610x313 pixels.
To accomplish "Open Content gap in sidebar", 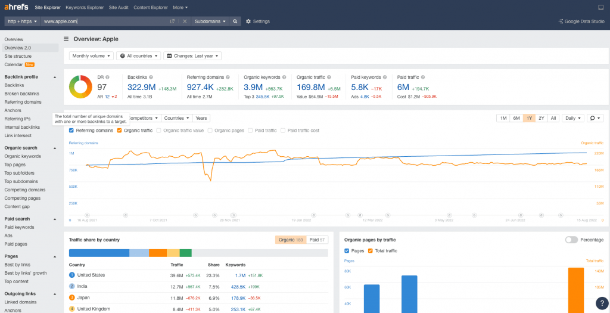I will tap(17, 207).
